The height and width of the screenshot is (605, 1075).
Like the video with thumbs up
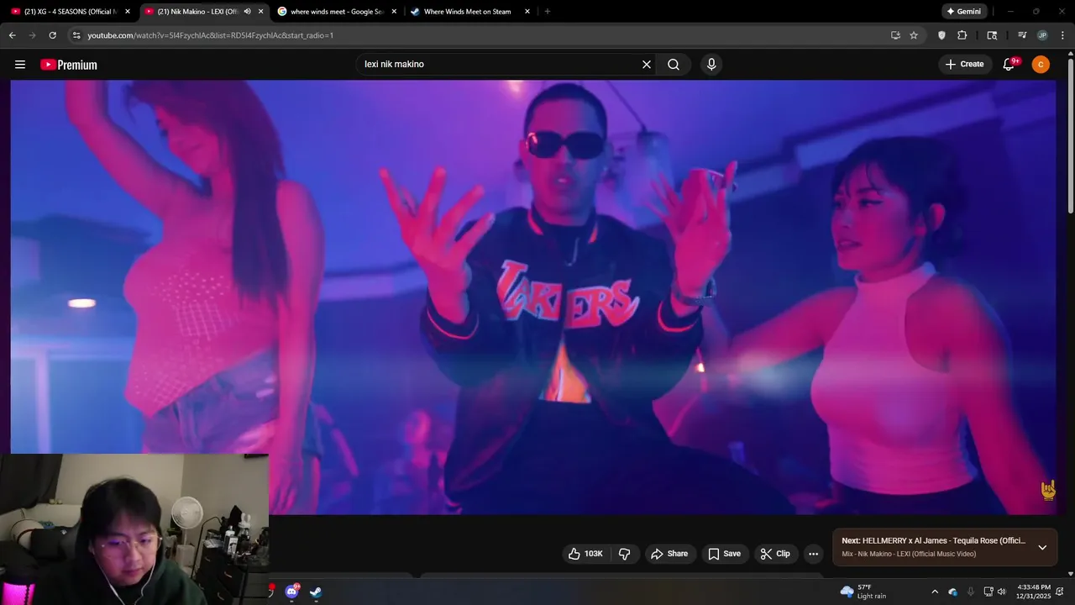coord(585,554)
